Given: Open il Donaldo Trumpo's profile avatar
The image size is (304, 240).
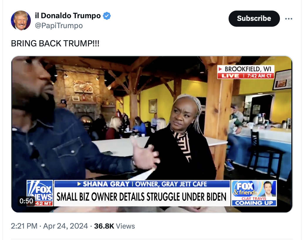Looking at the screenshot, I should tap(21, 20).
